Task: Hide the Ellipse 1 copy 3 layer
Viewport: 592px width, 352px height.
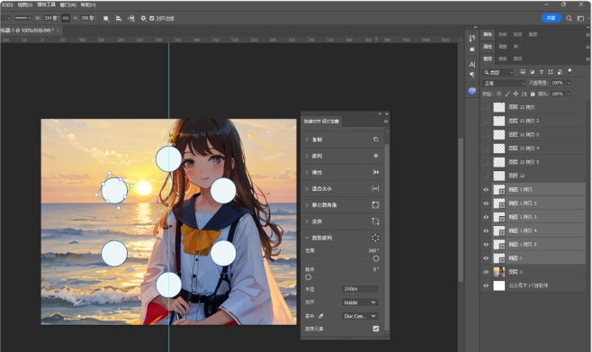Action: 486,217
